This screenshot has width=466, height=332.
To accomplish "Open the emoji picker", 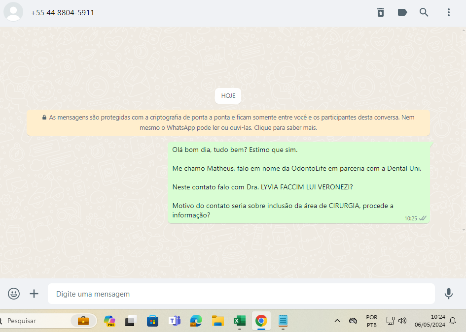I will tap(14, 294).
